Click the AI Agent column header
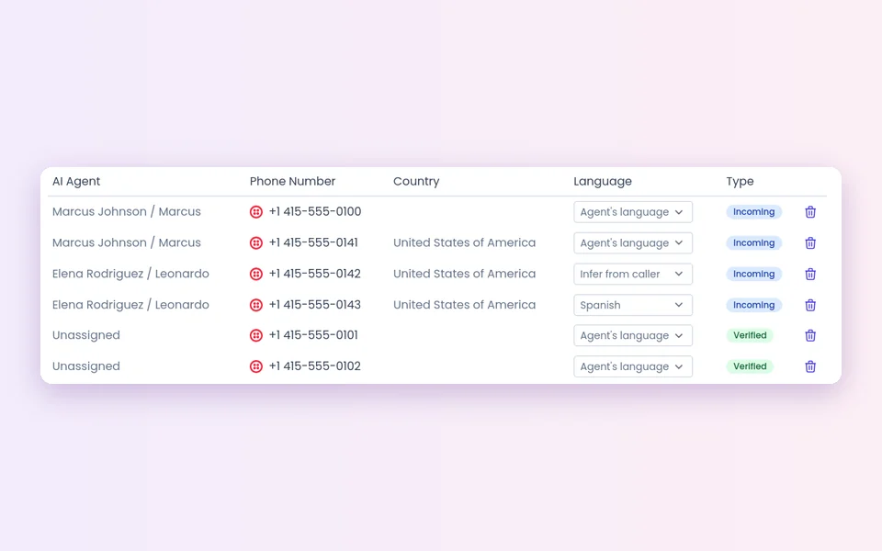 [x=76, y=181]
